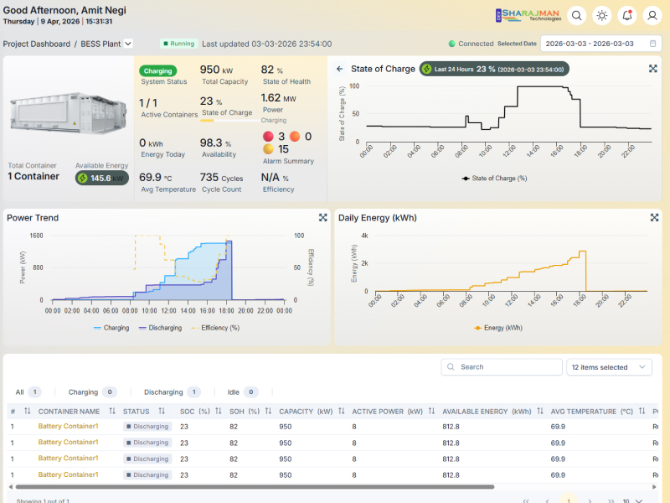Toggle State of Charge (%) legend series
Image resolution: width=670 pixels, height=503 pixels.
click(494, 179)
